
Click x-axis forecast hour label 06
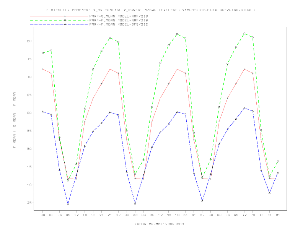[x=60, y=215]
